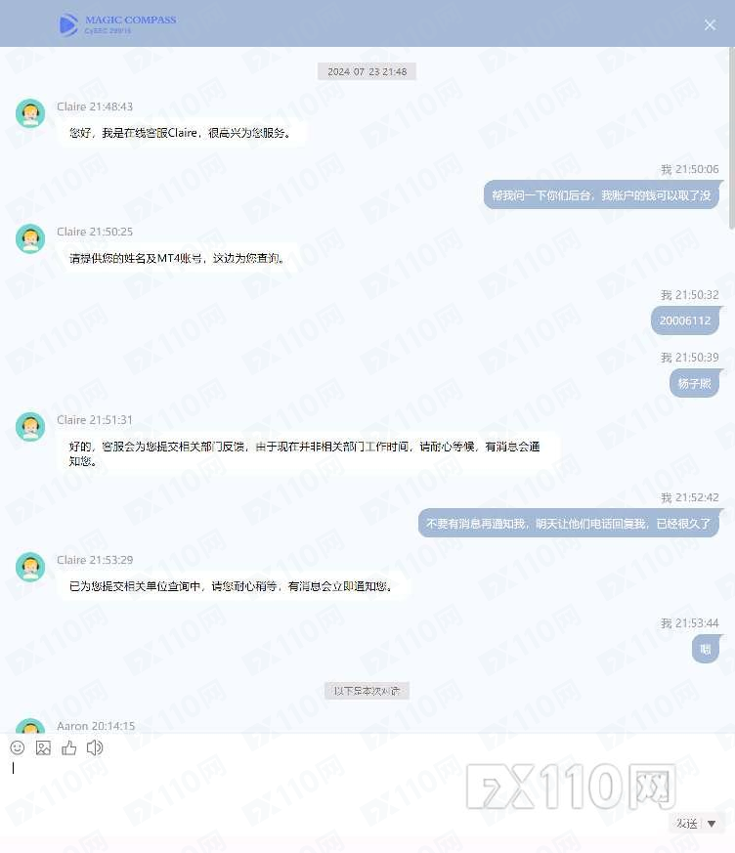The width and height of the screenshot is (735, 853).
Task: Click the 发送 send button
Action: tap(686, 823)
